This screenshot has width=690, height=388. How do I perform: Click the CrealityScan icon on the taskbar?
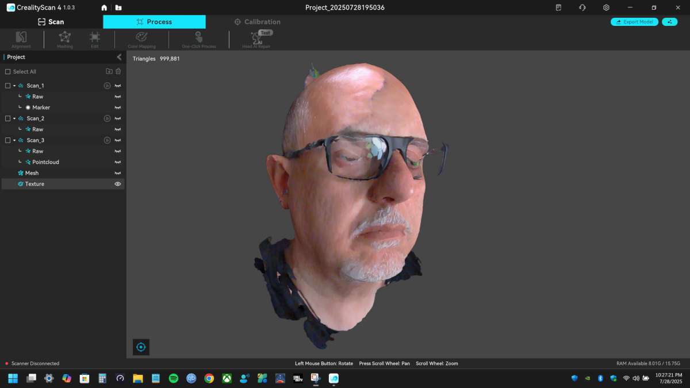coord(333,378)
